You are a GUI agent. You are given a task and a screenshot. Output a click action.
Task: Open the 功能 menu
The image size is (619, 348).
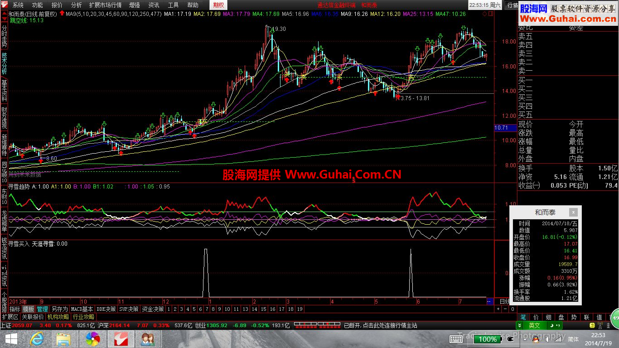point(37,5)
